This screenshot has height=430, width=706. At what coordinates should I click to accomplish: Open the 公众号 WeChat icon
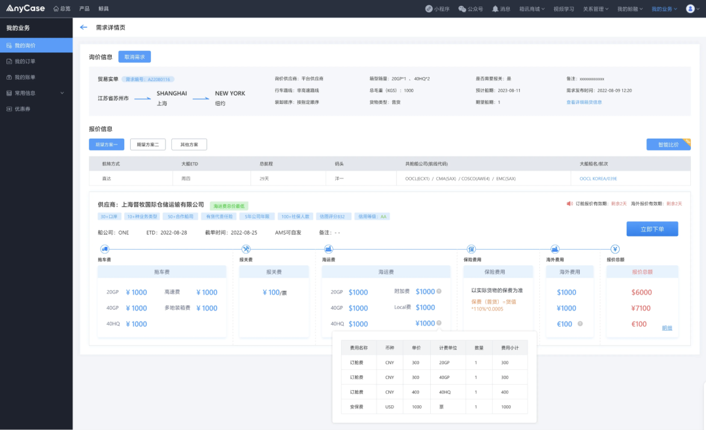coord(471,8)
